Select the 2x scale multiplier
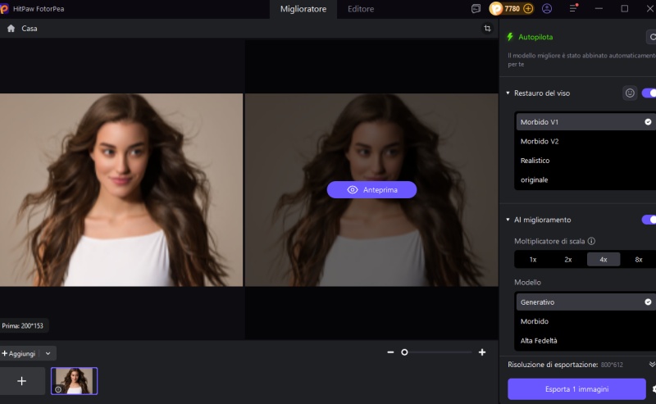This screenshot has height=404, width=656. tap(567, 260)
